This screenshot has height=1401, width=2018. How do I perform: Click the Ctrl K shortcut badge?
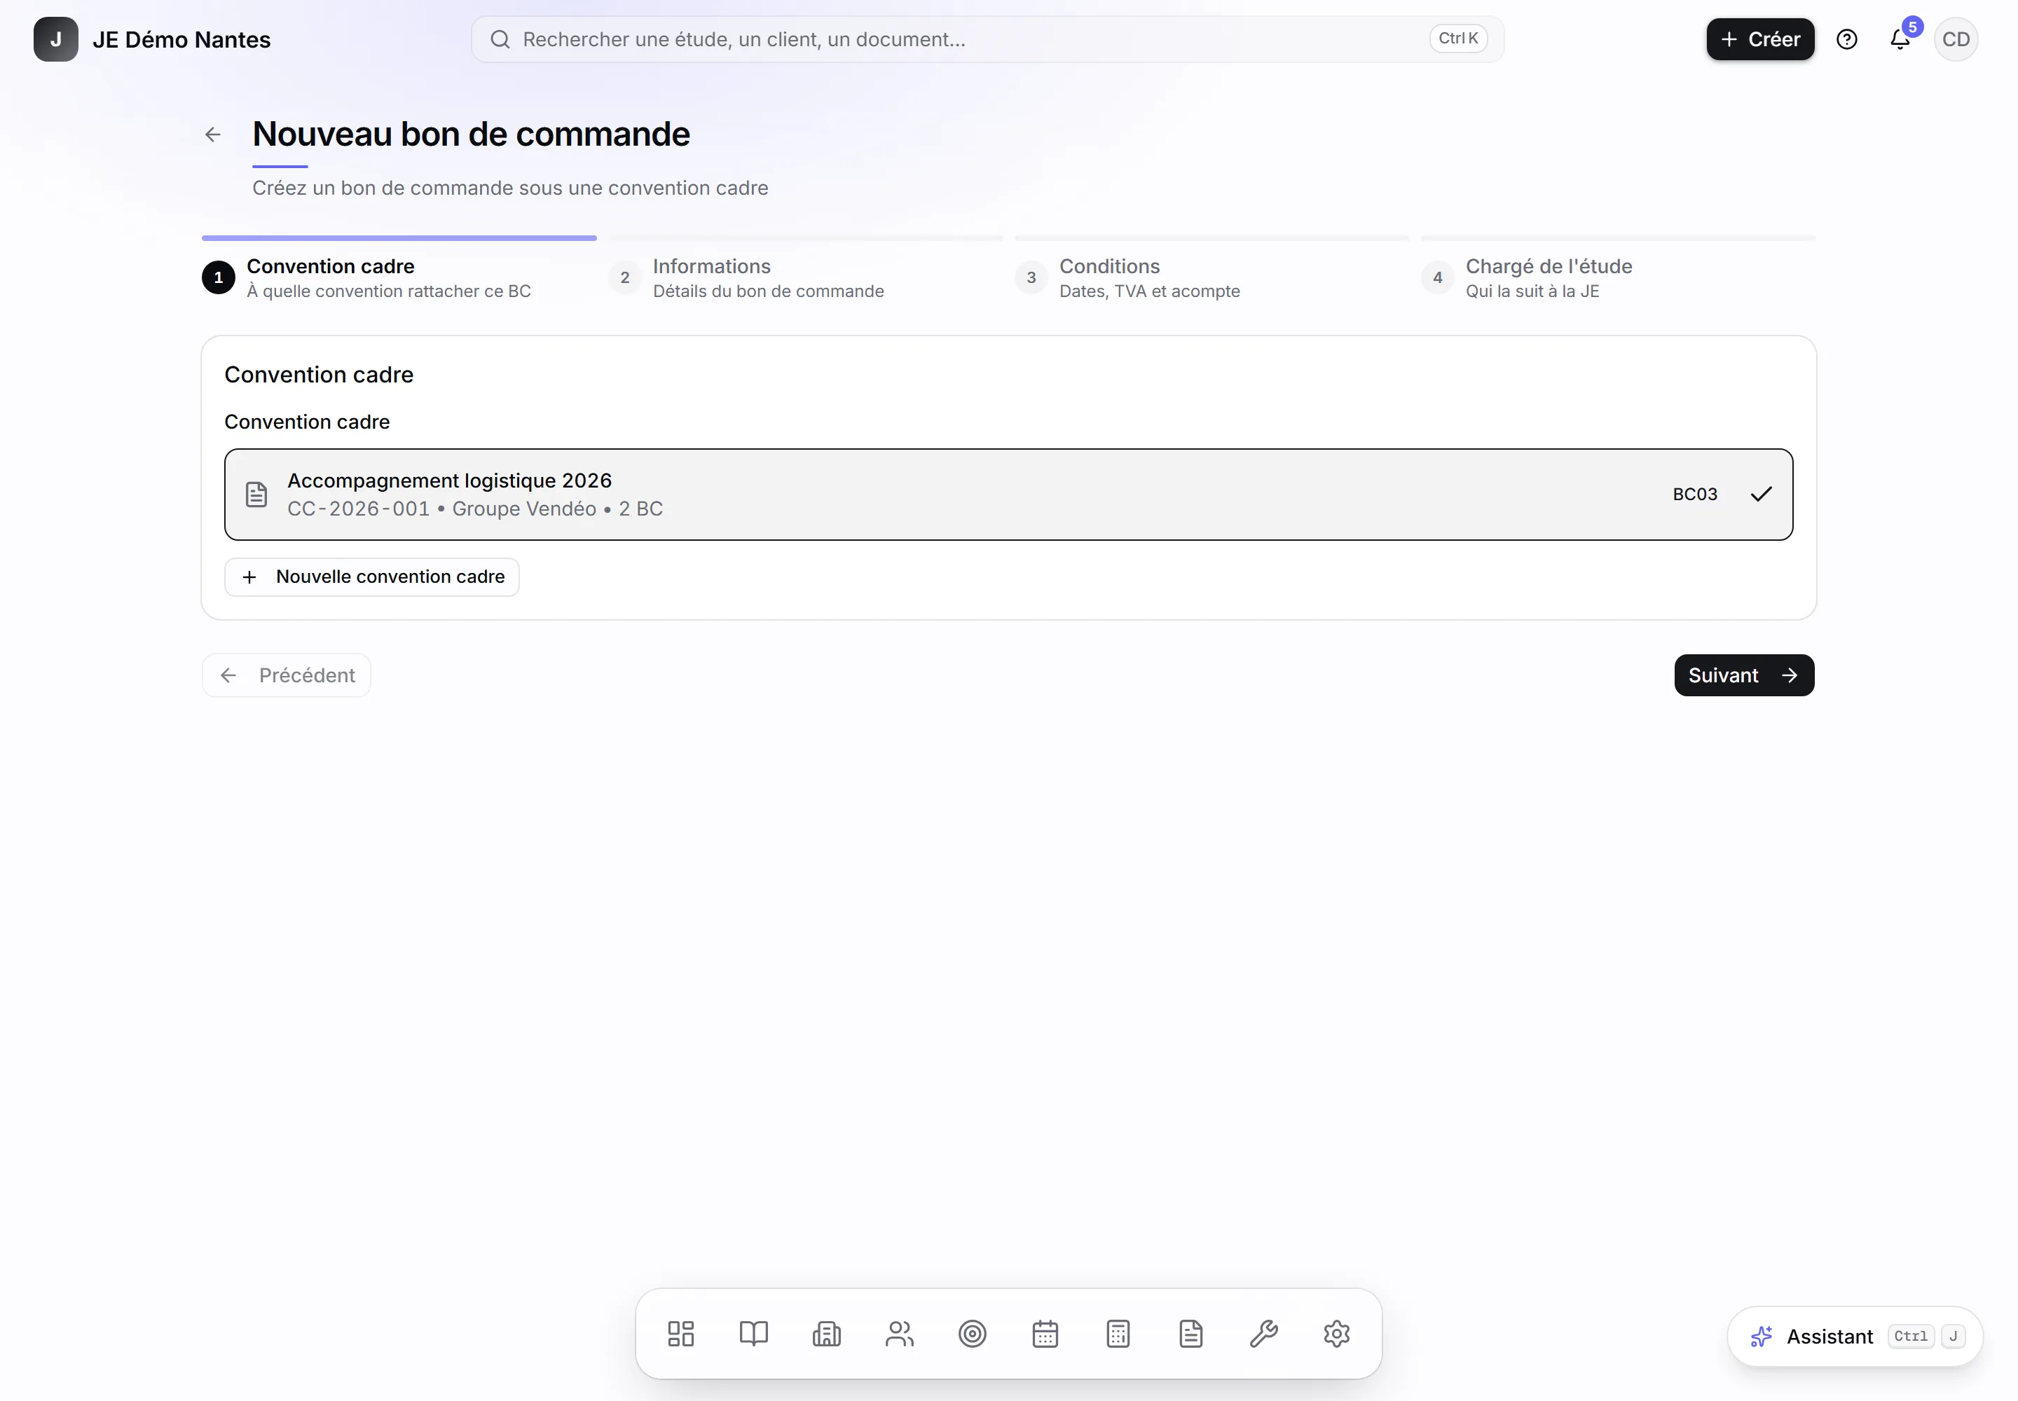pos(1457,39)
